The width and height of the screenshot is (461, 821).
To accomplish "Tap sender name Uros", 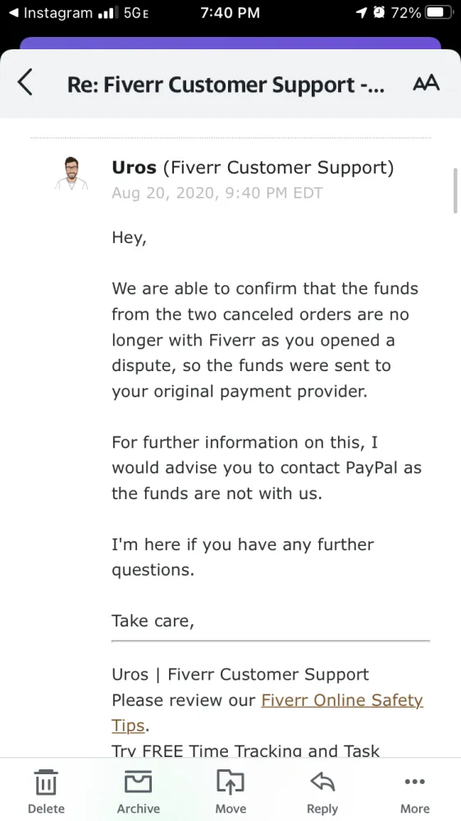I will coord(134,167).
